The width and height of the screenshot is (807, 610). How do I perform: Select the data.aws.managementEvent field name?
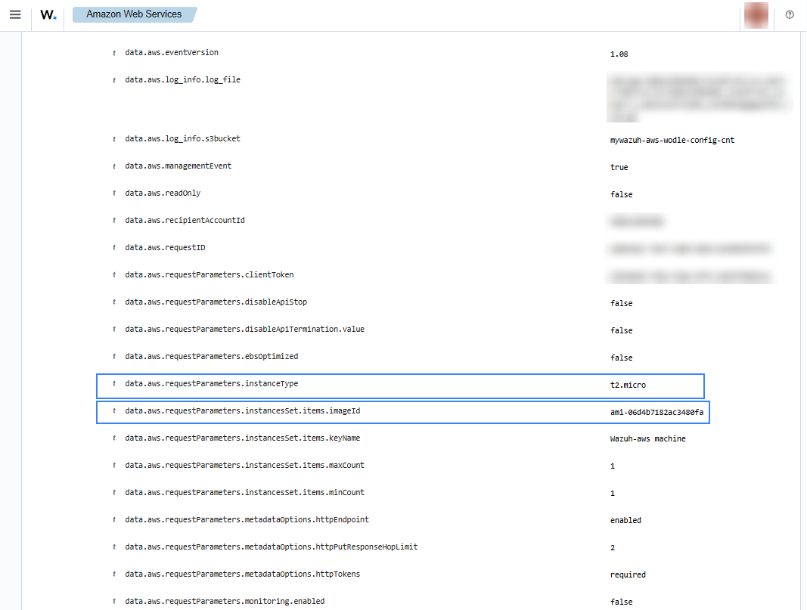pos(178,166)
